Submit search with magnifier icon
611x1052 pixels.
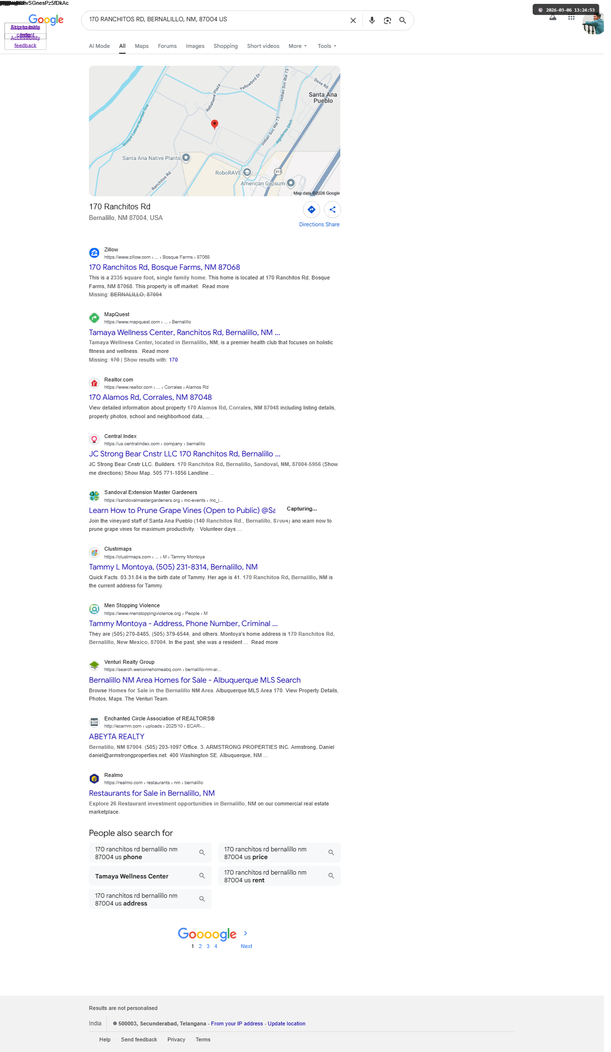[403, 20]
